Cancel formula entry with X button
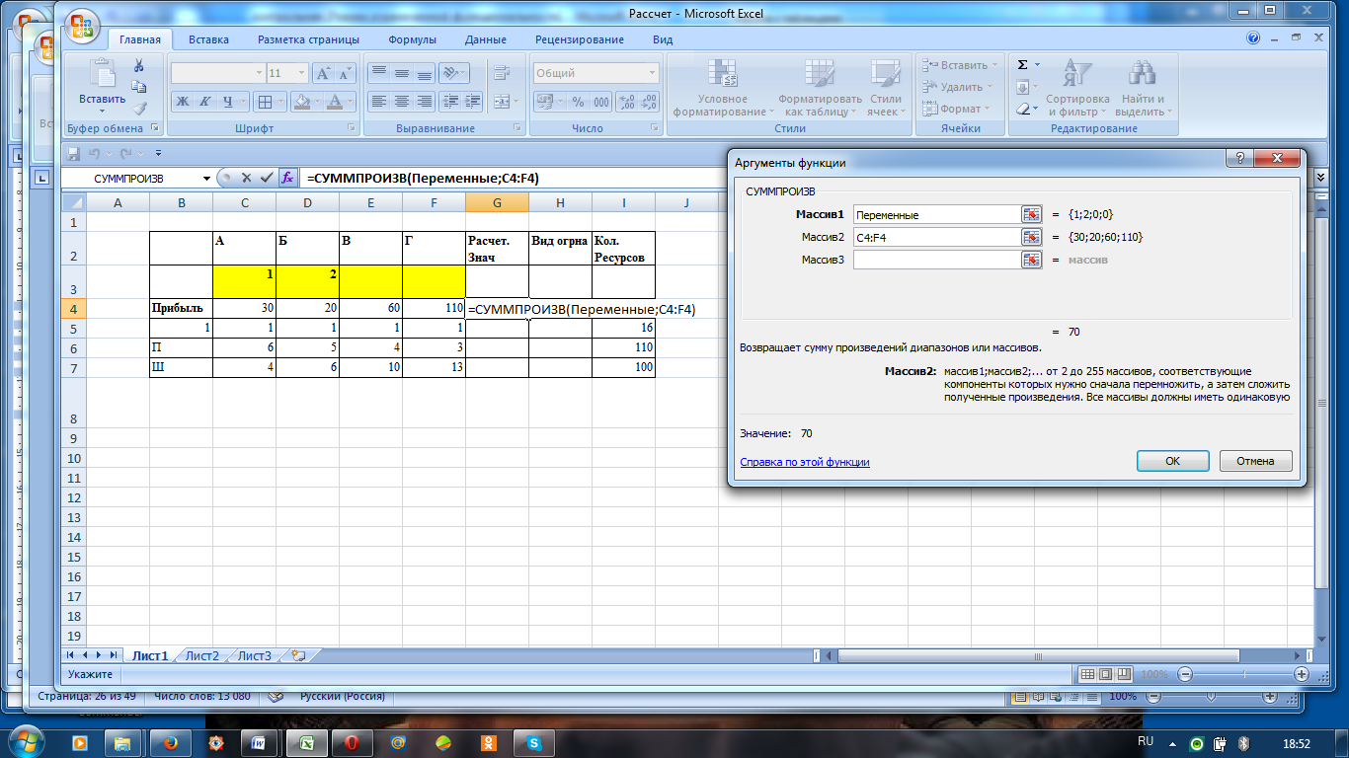Screen dimensions: 1349x758 246,179
